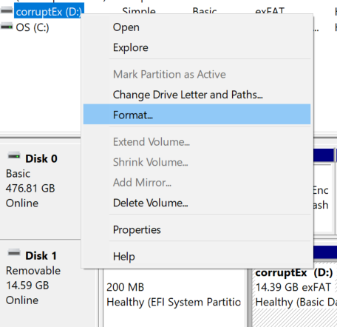Screen dimensions: 337x327
Task: Open Properties from the context menu
Action: coord(197,229)
